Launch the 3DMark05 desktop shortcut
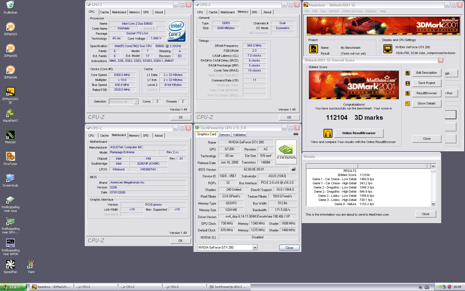Viewport: 465px width, 291px height. (10, 48)
